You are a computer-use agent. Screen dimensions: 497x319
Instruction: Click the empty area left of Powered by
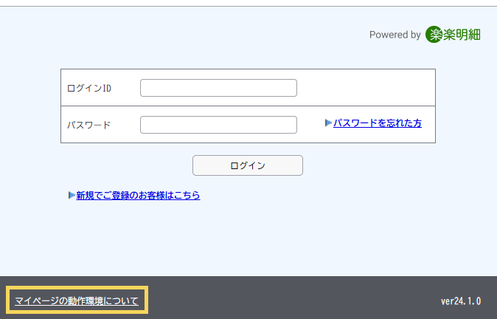(184, 35)
